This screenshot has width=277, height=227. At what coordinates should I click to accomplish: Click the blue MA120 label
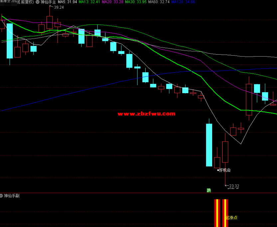[183, 2]
